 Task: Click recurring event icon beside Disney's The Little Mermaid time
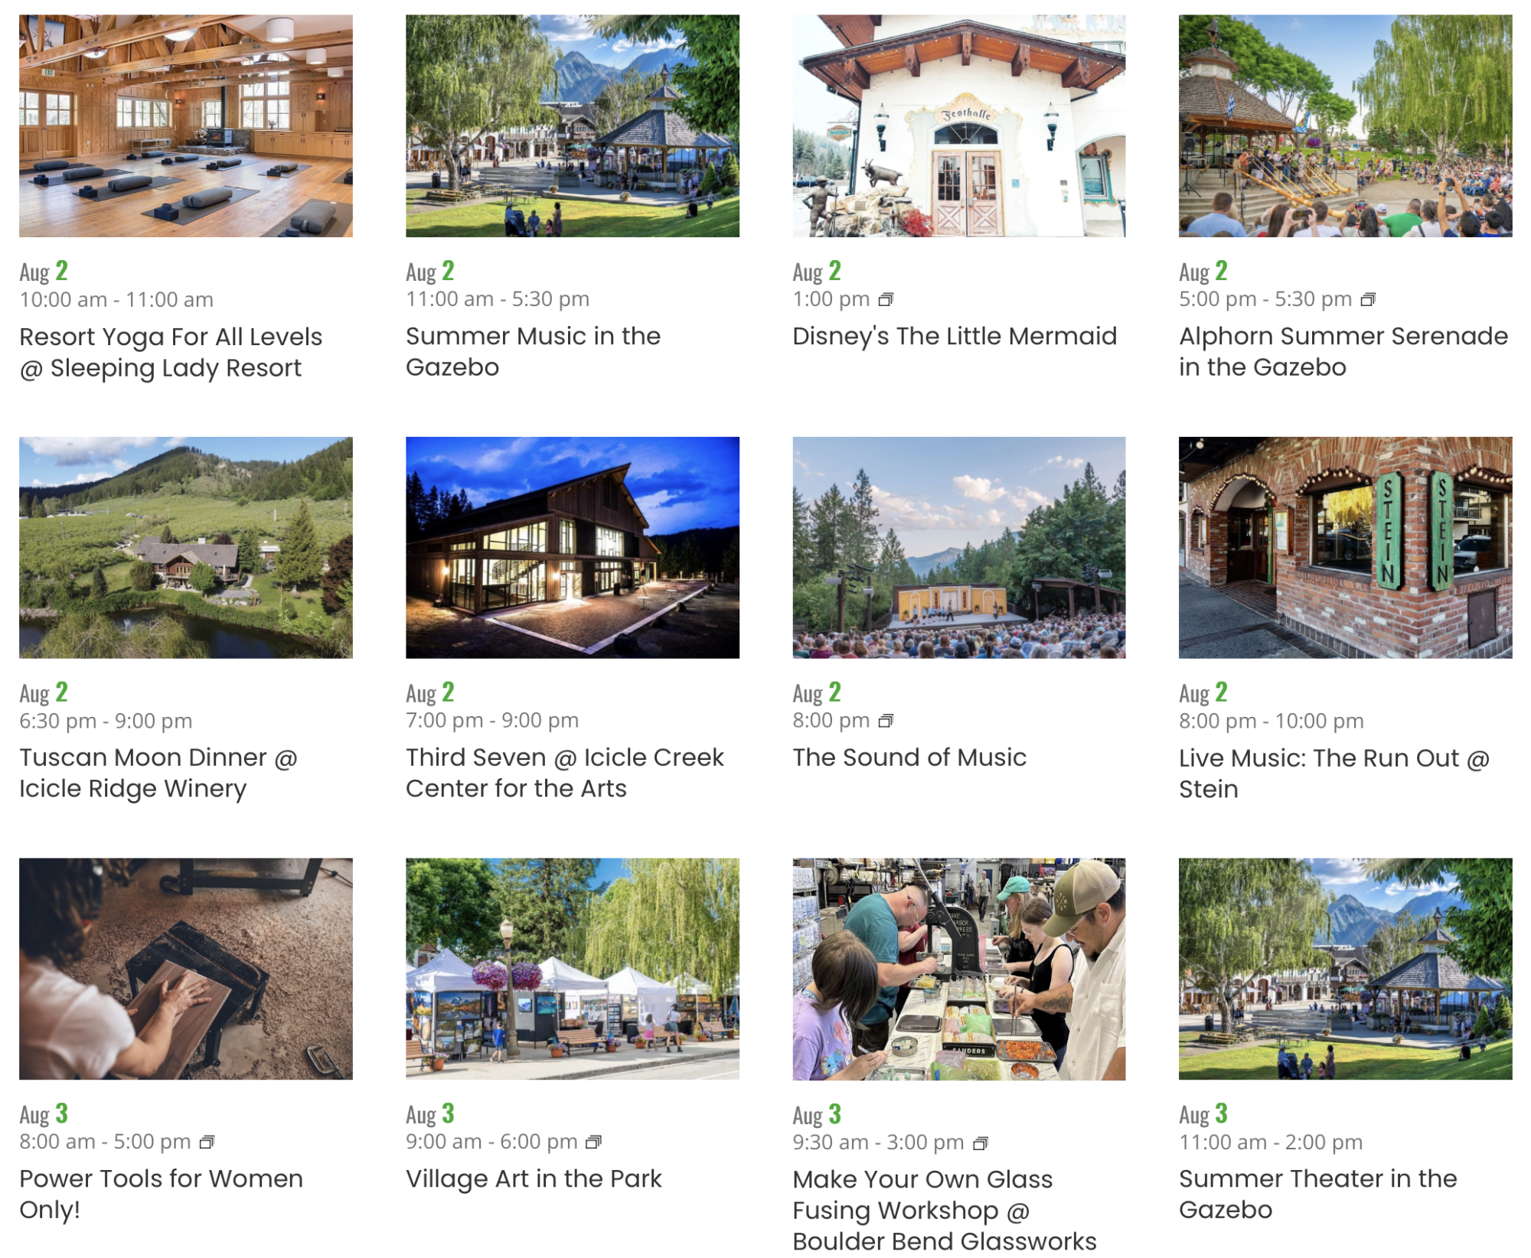pos(885,299)
